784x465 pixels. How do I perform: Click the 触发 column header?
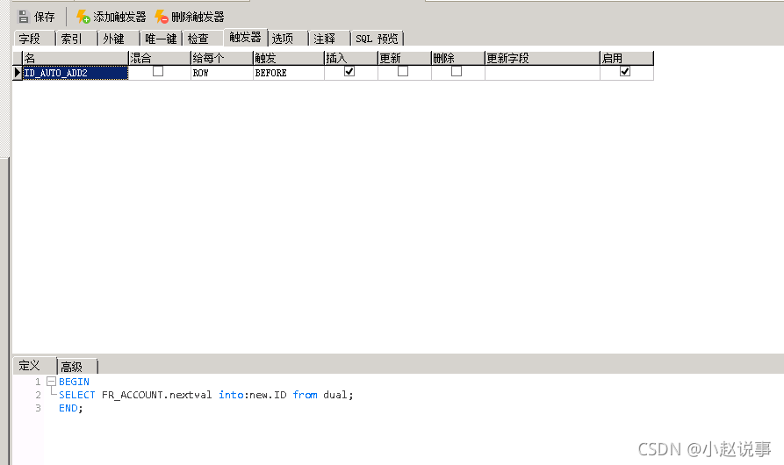(x=289, y=58)
